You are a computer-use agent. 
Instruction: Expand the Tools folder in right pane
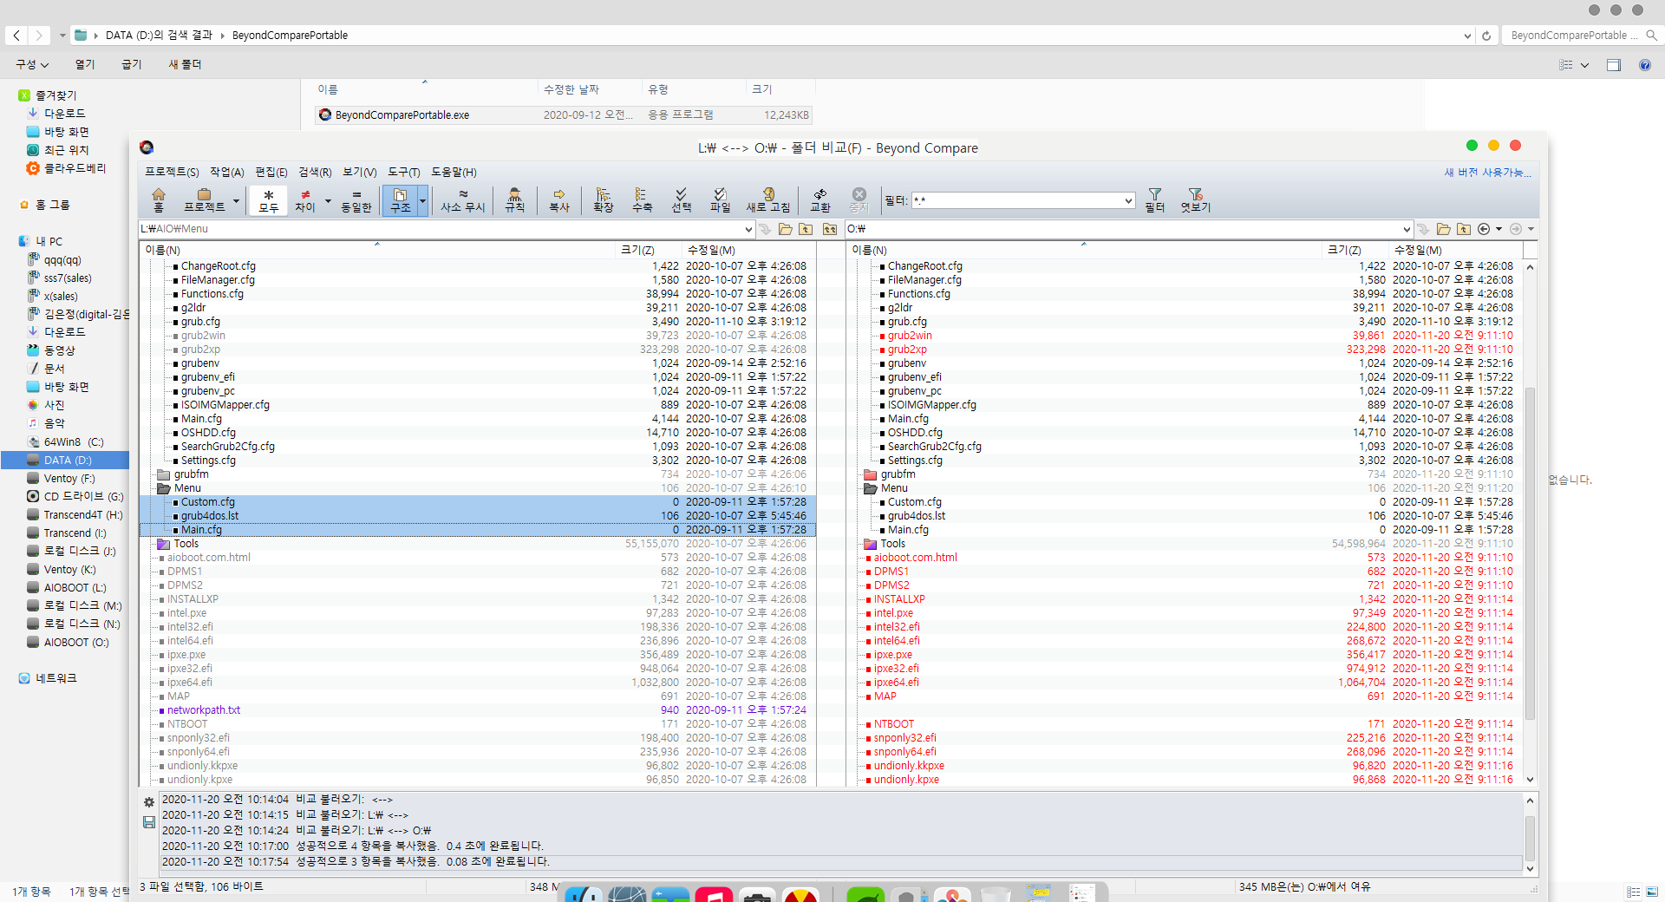click(x=870, y=544)
